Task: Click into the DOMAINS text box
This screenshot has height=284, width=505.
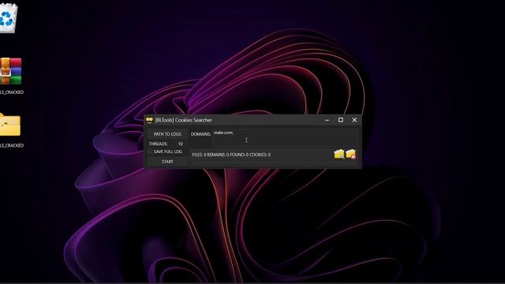Action: (285, 138)
